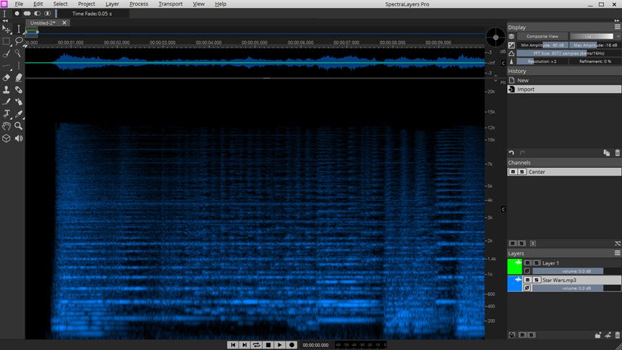Select the Noise Spray tool
This screenshot has height=350, width=622.
click(19, 102)
